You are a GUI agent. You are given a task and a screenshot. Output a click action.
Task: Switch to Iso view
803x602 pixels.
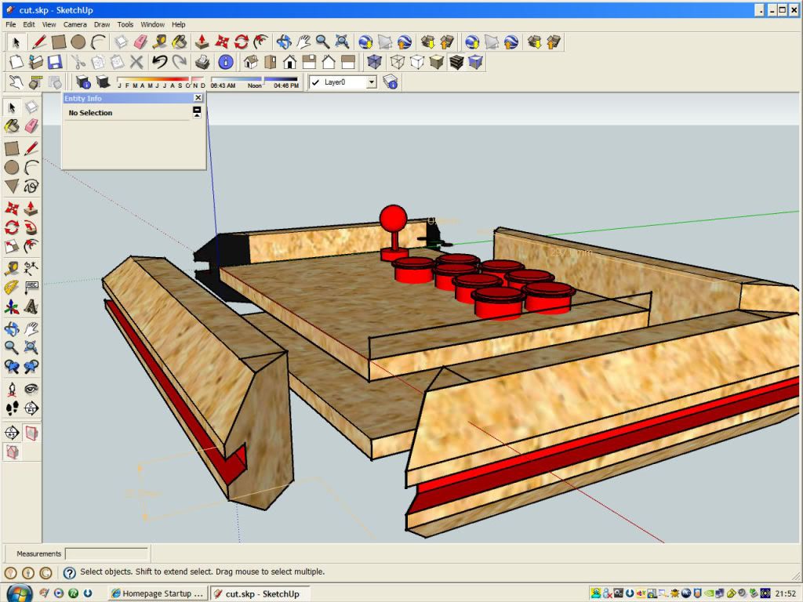(251, 63)
